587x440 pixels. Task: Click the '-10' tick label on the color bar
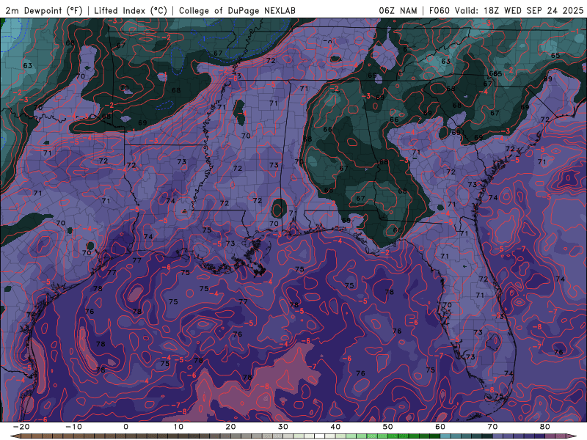73,427
